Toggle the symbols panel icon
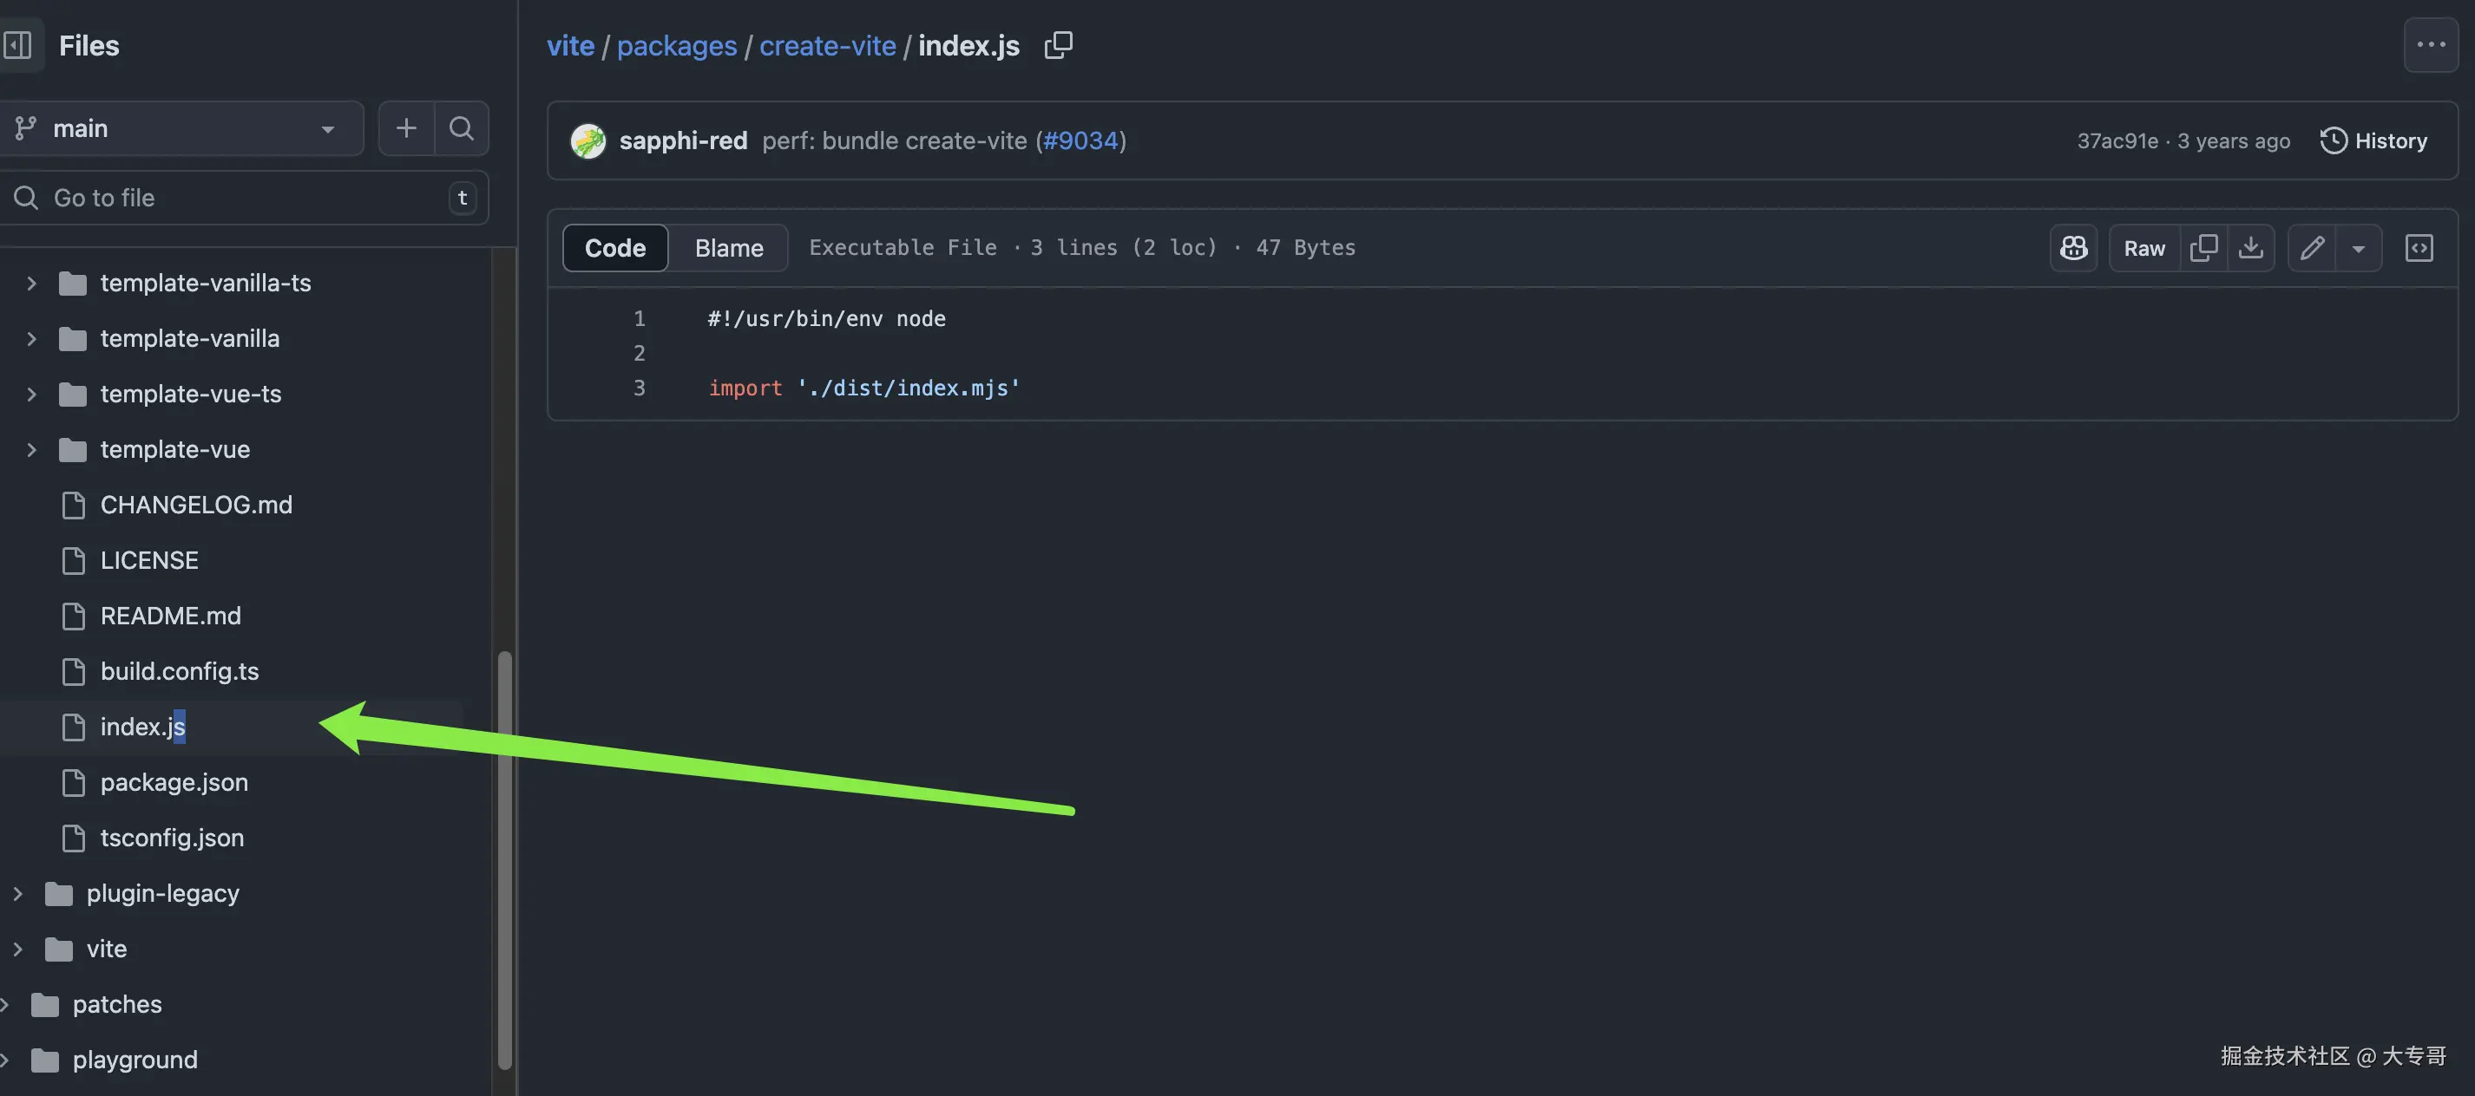This screenshot has width=2475, height=1096. coord(2419,248)
